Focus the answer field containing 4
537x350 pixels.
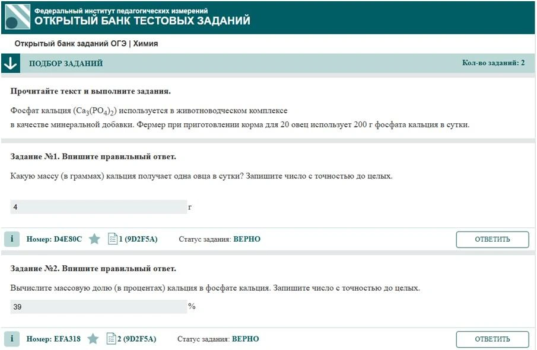98,207
